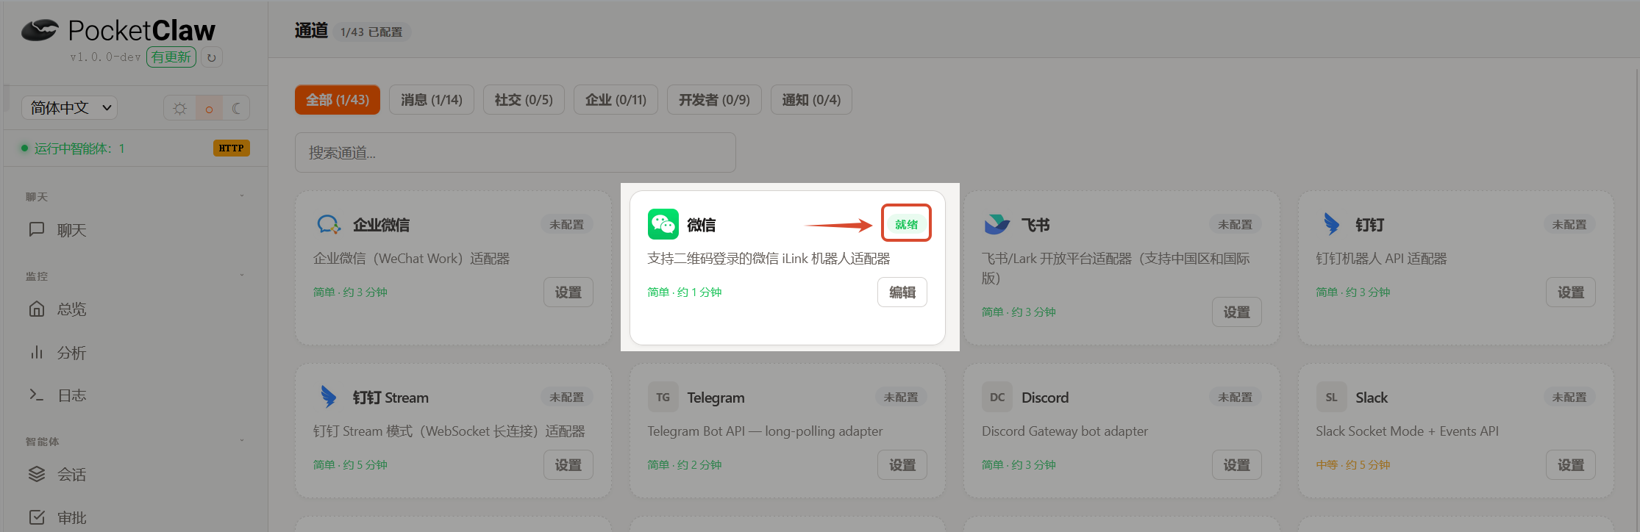Click 中等 · 约 5 分钟 on Slack card

(x=1353, y=465)
